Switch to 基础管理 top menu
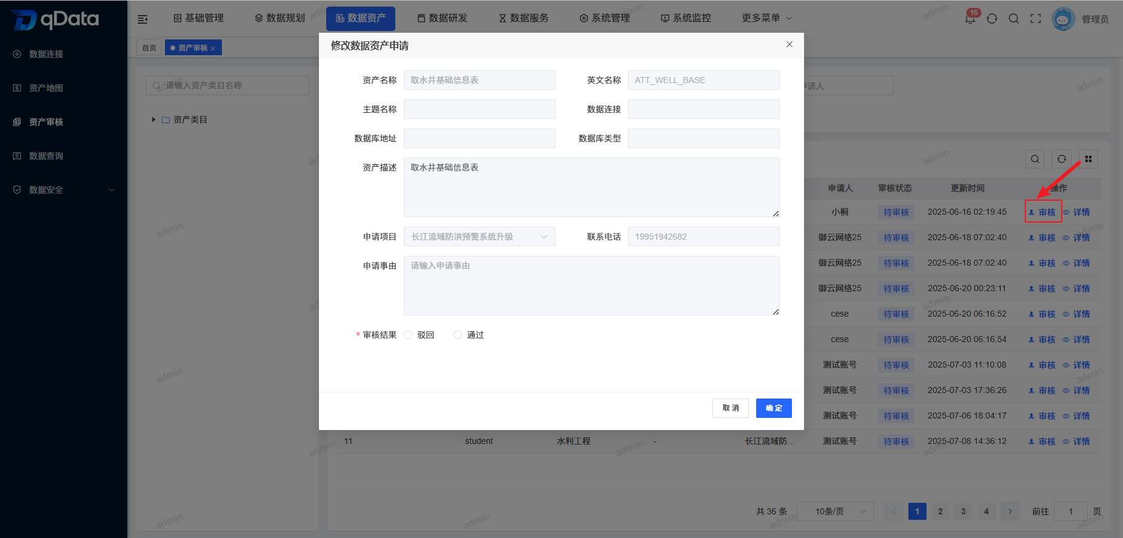Screen dimensions: 1123x538 point(198,18)
